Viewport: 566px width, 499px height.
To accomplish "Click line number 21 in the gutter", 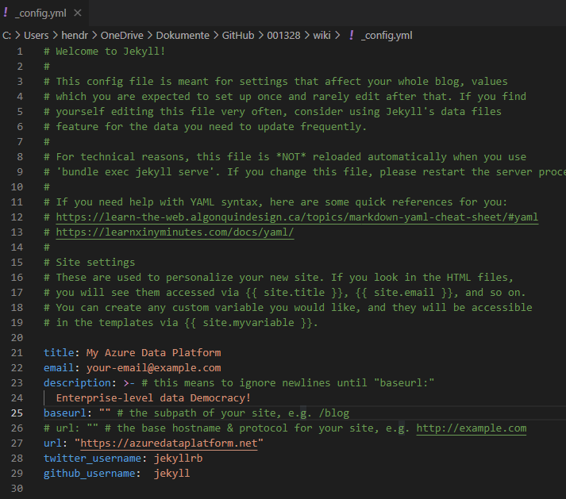I will tap(18, 353).
